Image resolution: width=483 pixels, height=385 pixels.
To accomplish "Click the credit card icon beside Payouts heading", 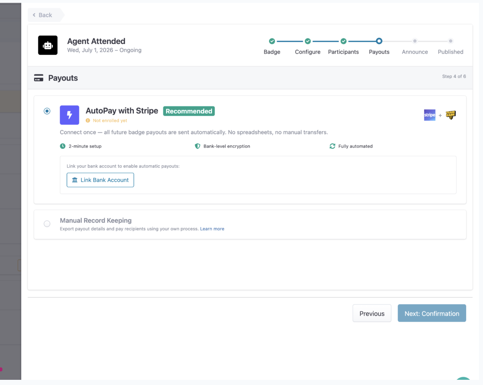I will coord(39,78).
